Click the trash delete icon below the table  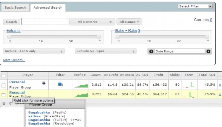(4, 103)
